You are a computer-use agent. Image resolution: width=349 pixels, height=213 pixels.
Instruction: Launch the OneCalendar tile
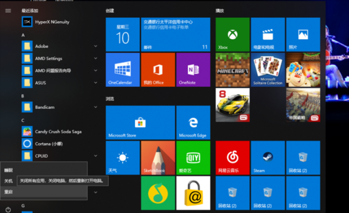(122, 70)
